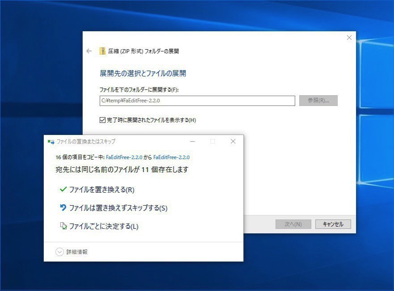Click the blue skip arrow icon
This screenshot has width=394, height=291.
point(63,207)
